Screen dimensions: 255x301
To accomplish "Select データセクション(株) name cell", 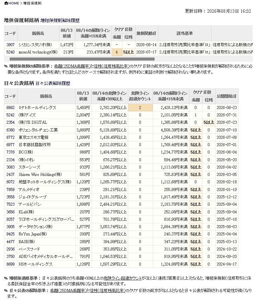I will click(46, 227).
